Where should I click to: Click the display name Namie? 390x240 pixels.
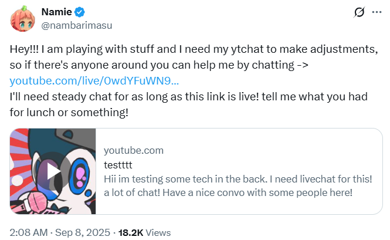click(55, 12)
